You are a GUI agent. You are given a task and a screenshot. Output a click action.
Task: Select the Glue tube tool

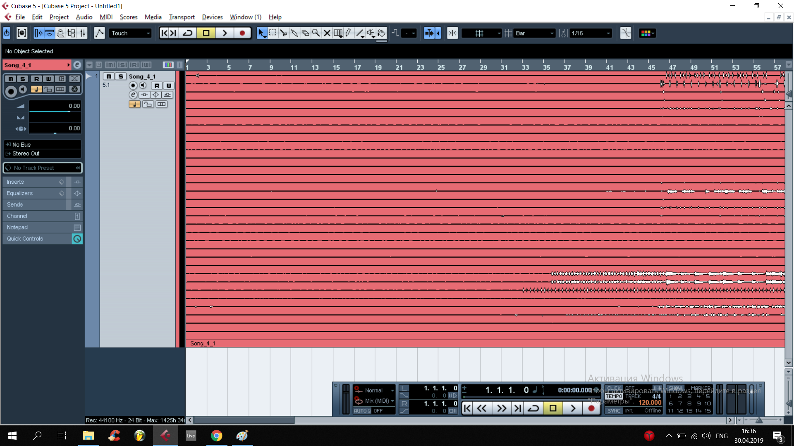click(294, 33)
